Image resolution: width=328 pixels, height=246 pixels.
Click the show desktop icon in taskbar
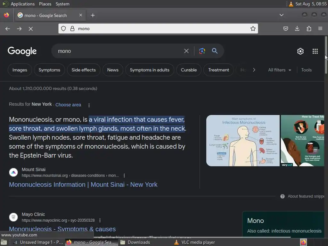pyautogui.click(x=4, y=242)
